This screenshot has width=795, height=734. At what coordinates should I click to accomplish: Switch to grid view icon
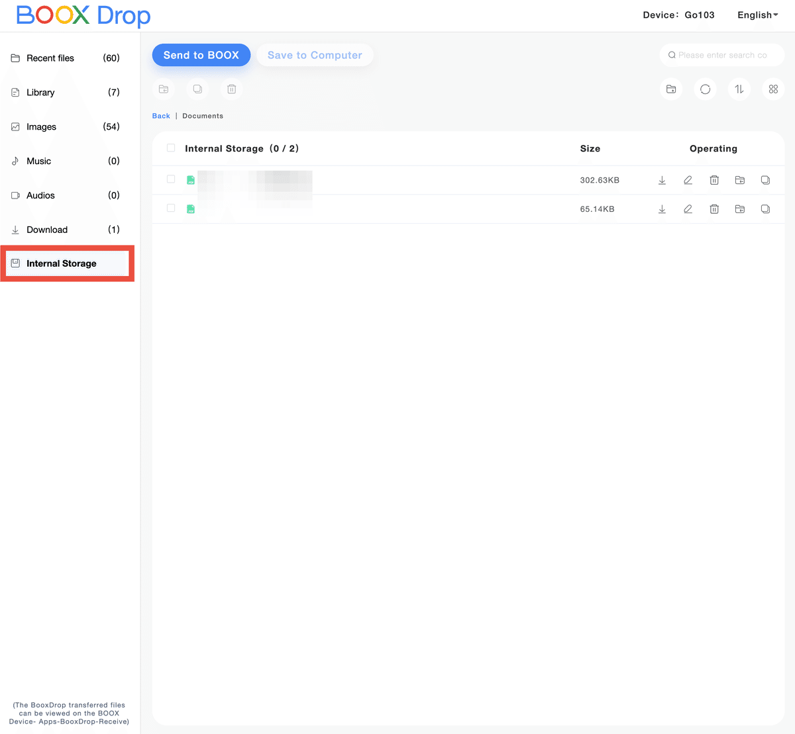click(773, 89)
